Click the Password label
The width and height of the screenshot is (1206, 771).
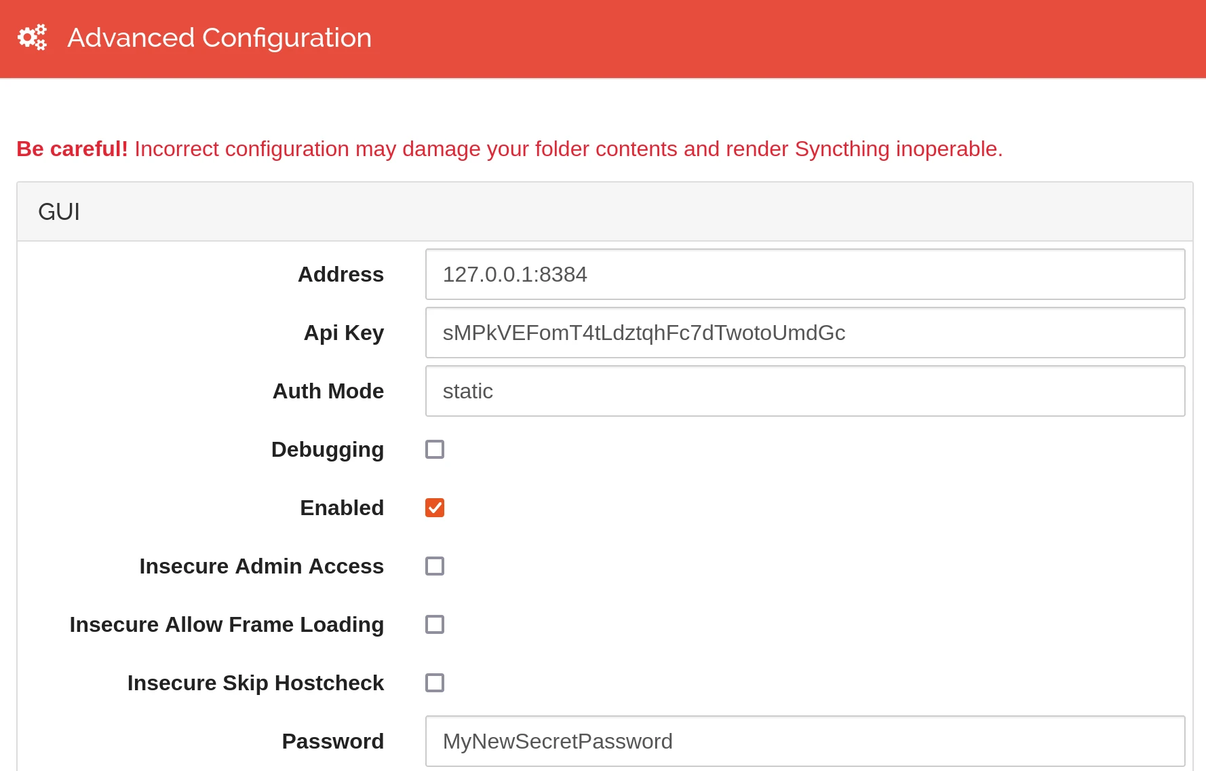pyautogui.click(x=332, y=741)
